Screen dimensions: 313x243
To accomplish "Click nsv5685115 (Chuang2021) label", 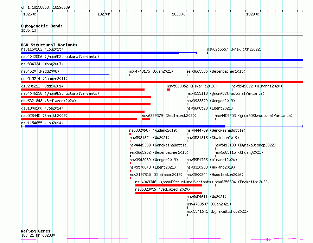I will pyautogui.click(x=239, y=152).
